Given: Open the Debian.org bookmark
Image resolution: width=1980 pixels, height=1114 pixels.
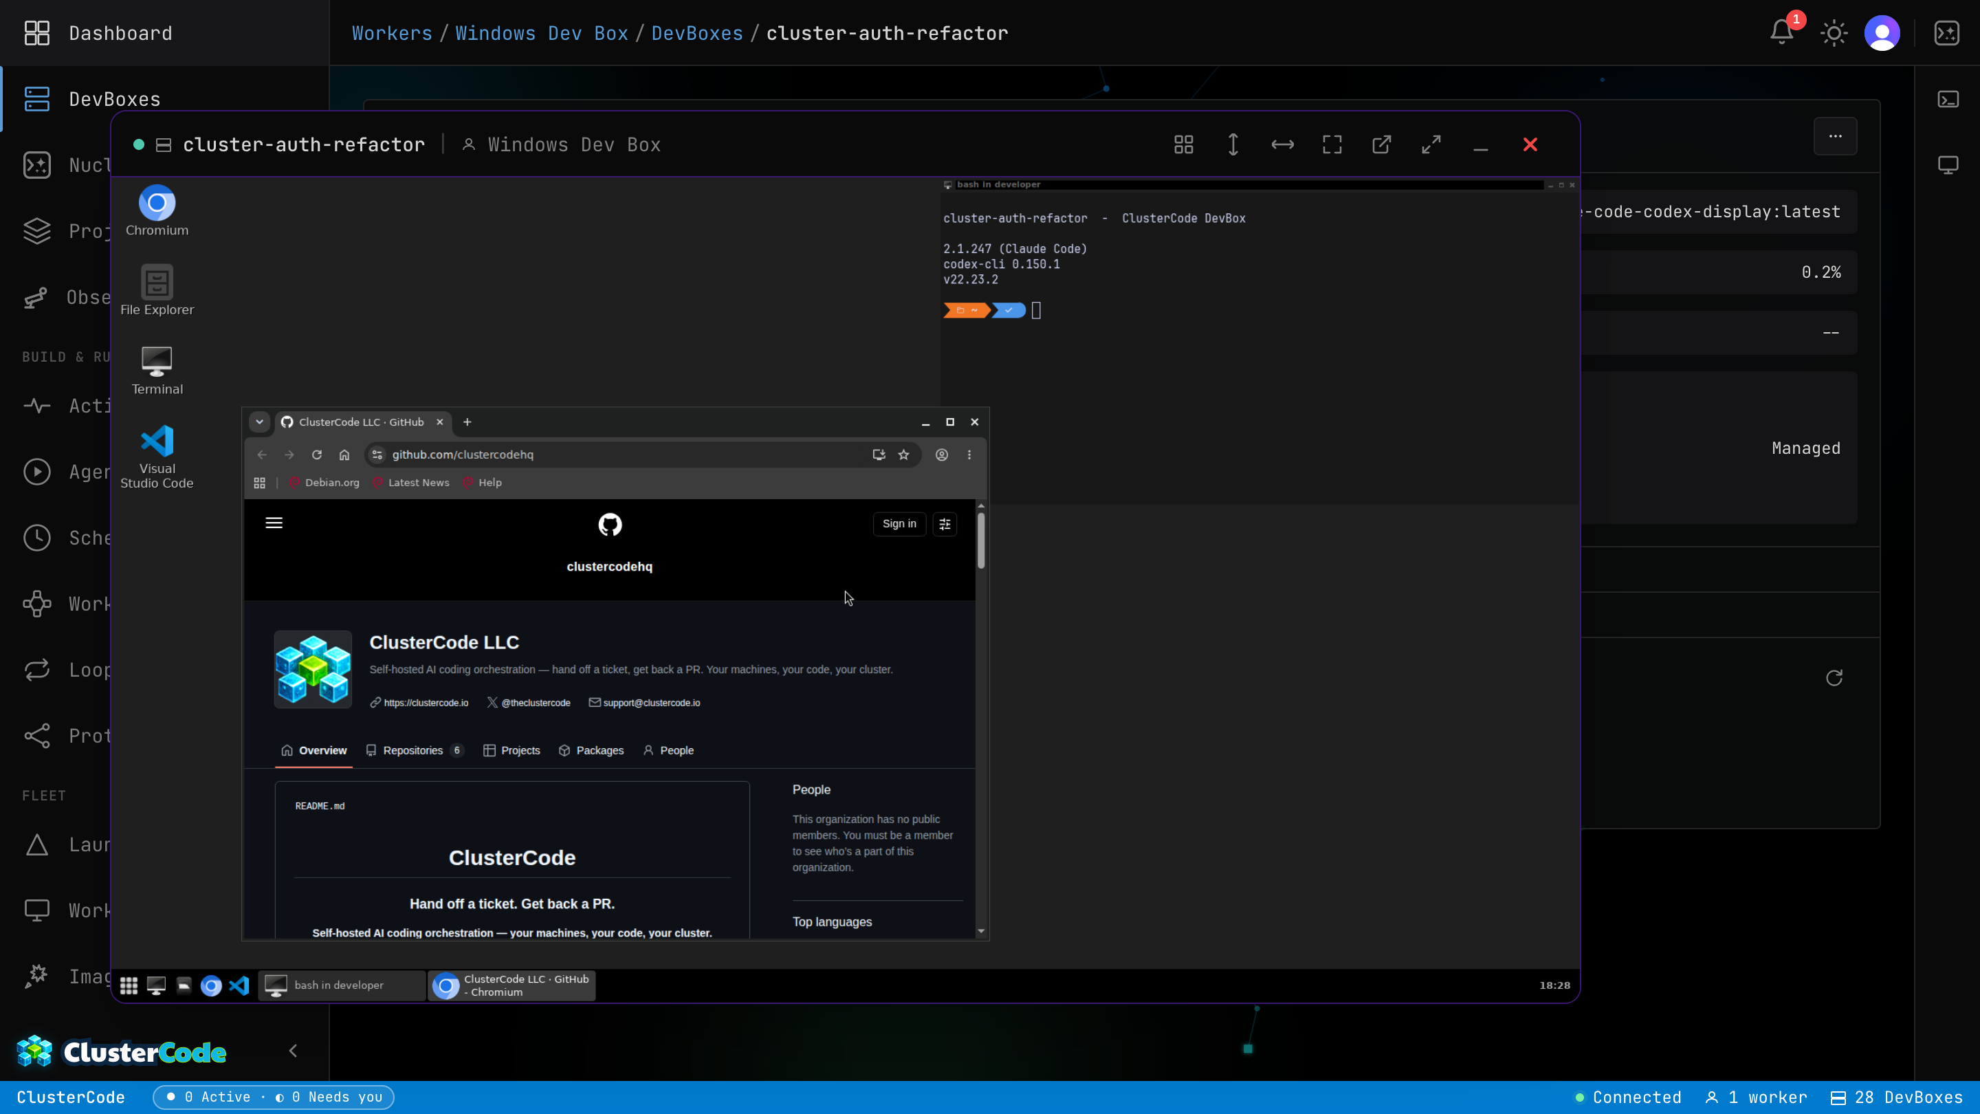Looking at the screenshot, I should tap(324, 483).
